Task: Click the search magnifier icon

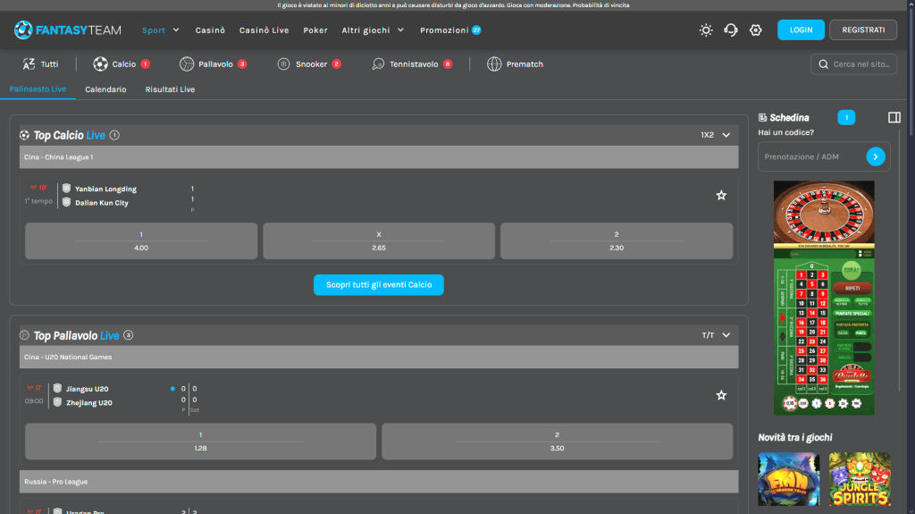Action: point(823,64)
